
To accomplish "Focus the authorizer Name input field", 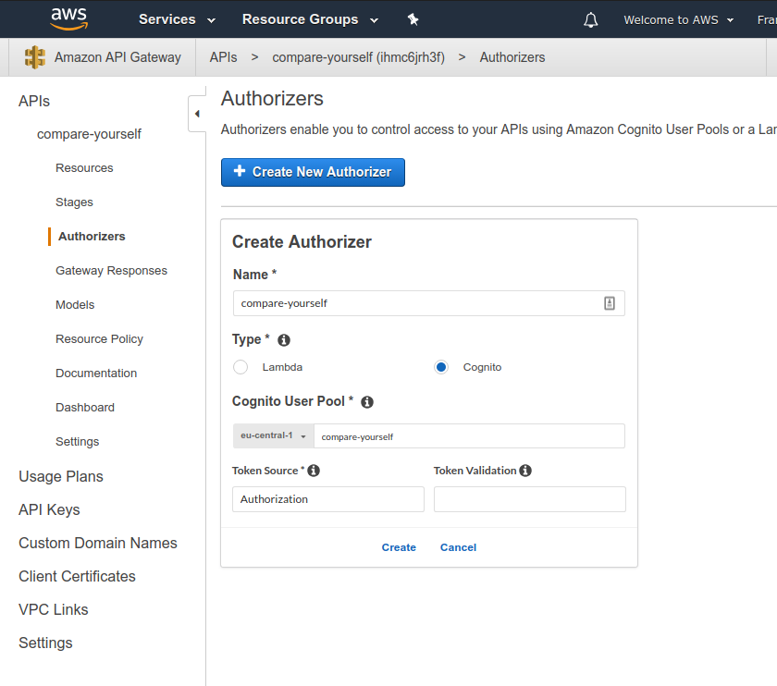I will point(428,303).
